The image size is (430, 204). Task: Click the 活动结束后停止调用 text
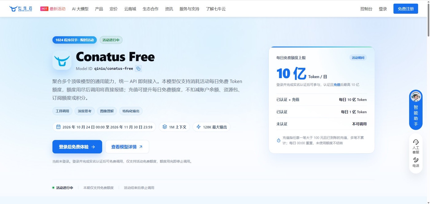click(139, 188)
